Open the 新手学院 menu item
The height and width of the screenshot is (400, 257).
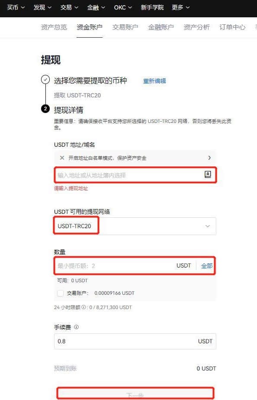152,7
